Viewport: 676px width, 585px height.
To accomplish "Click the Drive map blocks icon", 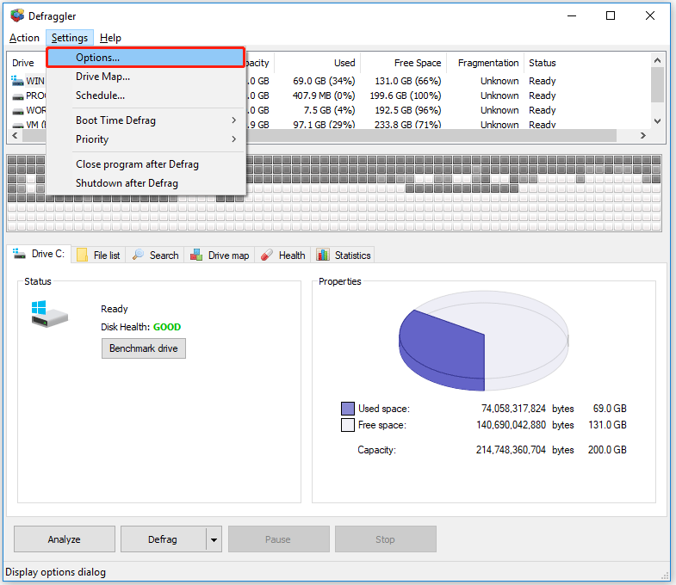I will pyautogui.click(x=196, y=255).
